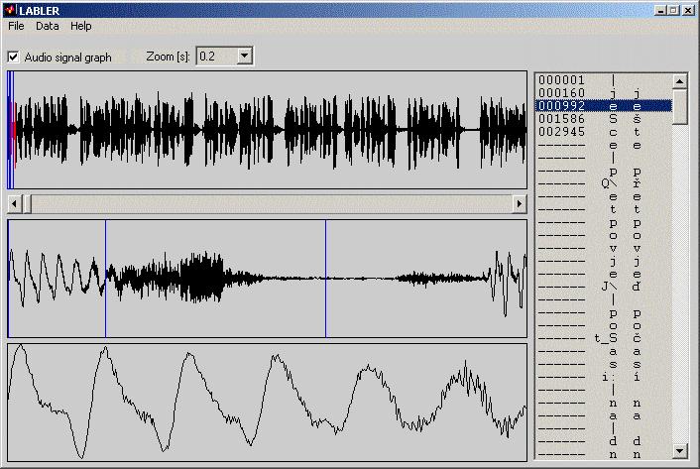Click the blue position marker in overview waveform
This screenshot has width=700, height=469.
pyautogui.click(x=11, y=130)
